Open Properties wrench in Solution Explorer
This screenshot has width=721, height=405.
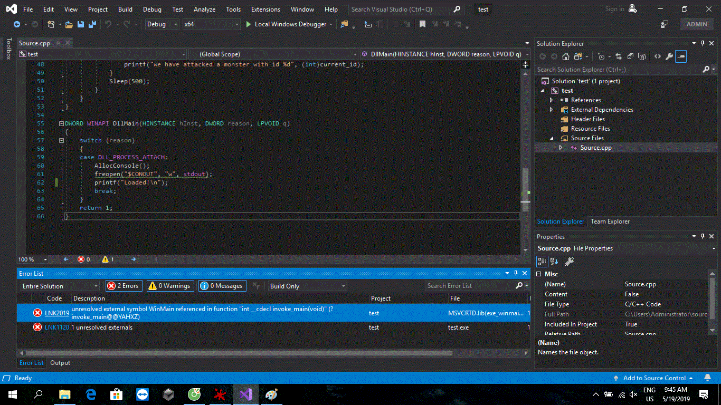point(669,57)
